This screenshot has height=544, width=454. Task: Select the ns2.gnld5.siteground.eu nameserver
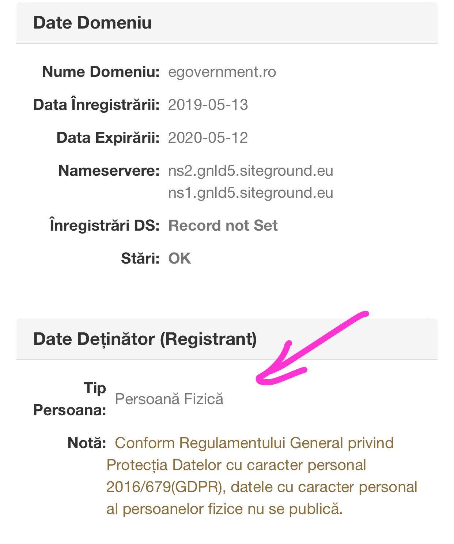click(250, 171)
